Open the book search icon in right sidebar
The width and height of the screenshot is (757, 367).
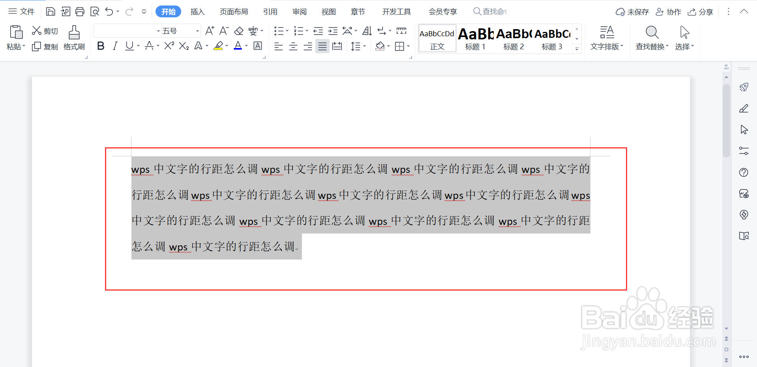(744, 236)
